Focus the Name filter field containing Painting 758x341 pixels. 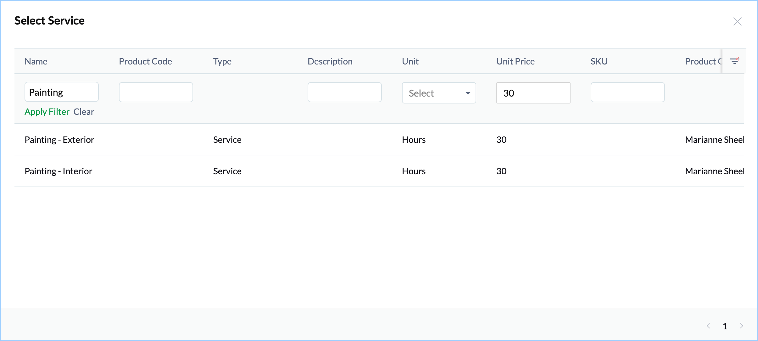click(x=61, y=92)
